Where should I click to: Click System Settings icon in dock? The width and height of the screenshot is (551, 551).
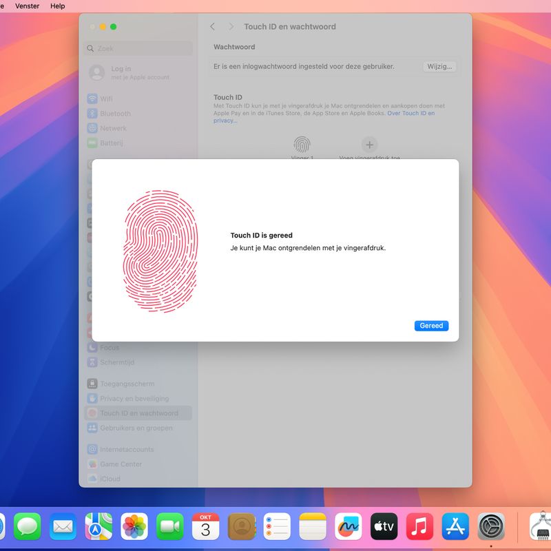click(x=491, y=527)
